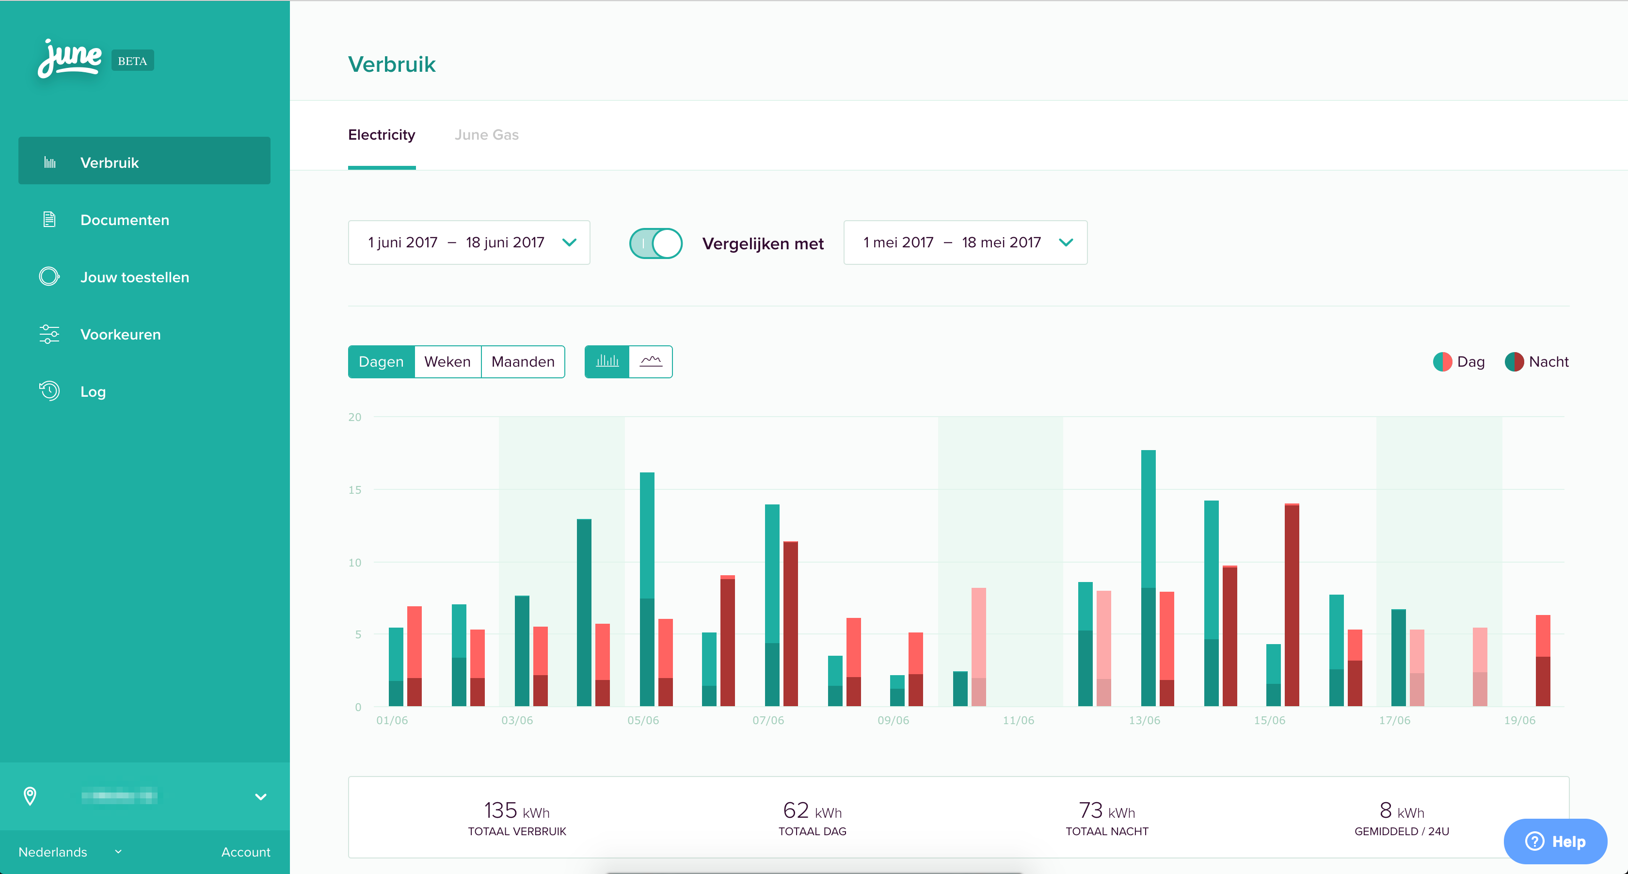Switch to line chart view
Screen dimensions: 1628x874
(x=650, y=361)
